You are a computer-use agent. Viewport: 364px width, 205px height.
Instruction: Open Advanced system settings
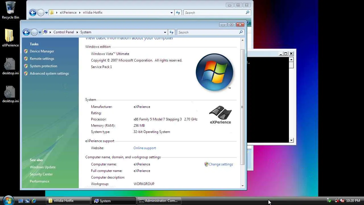pos(49,73)
